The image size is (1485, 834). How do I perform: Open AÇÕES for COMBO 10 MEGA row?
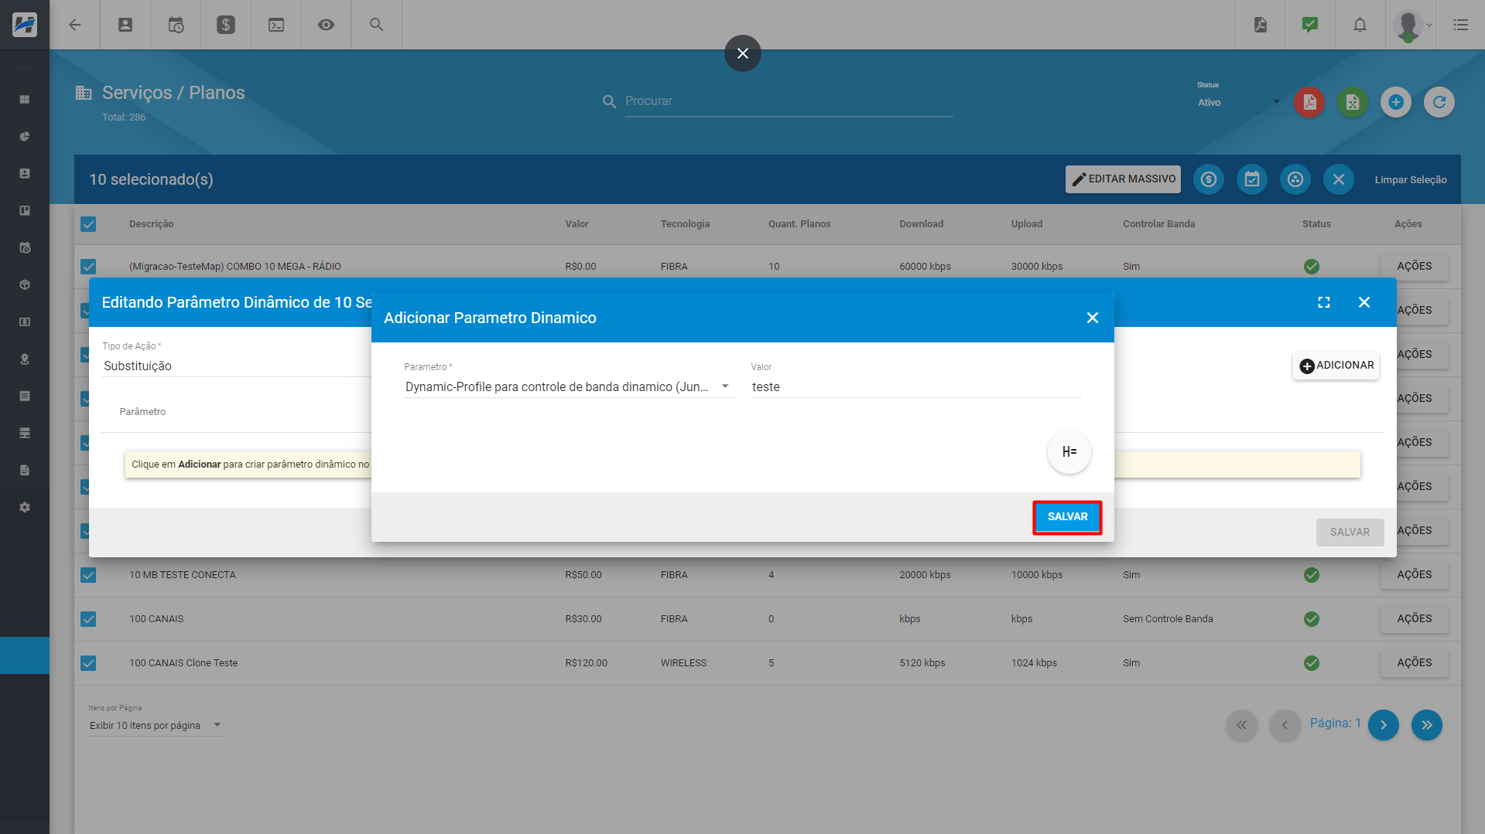(1414, 267)
